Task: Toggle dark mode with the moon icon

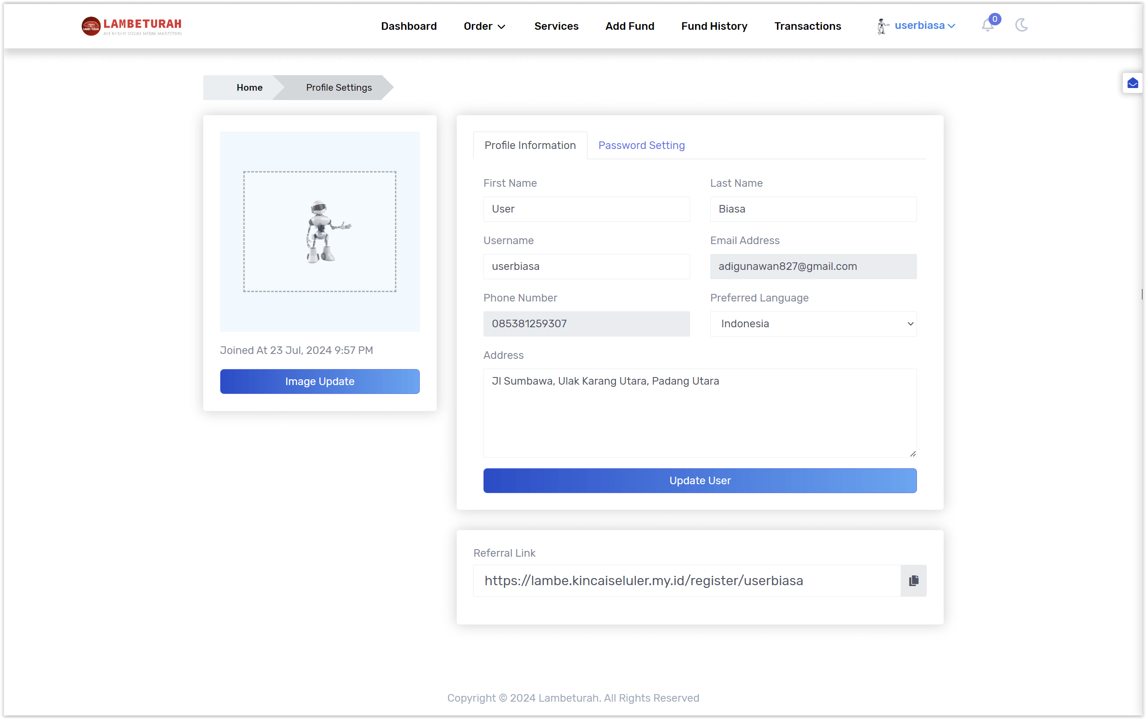Action: tap(1021, 25)
